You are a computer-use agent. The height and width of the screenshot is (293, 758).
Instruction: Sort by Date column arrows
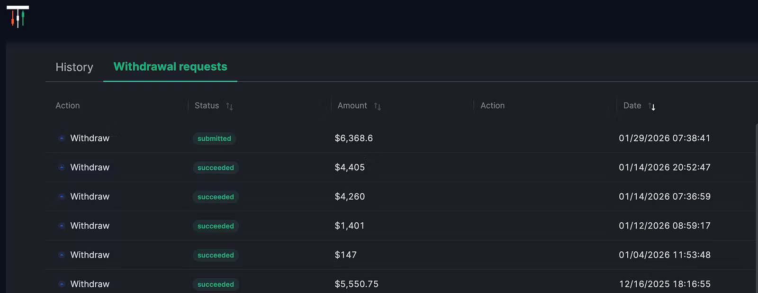point(652,106)
